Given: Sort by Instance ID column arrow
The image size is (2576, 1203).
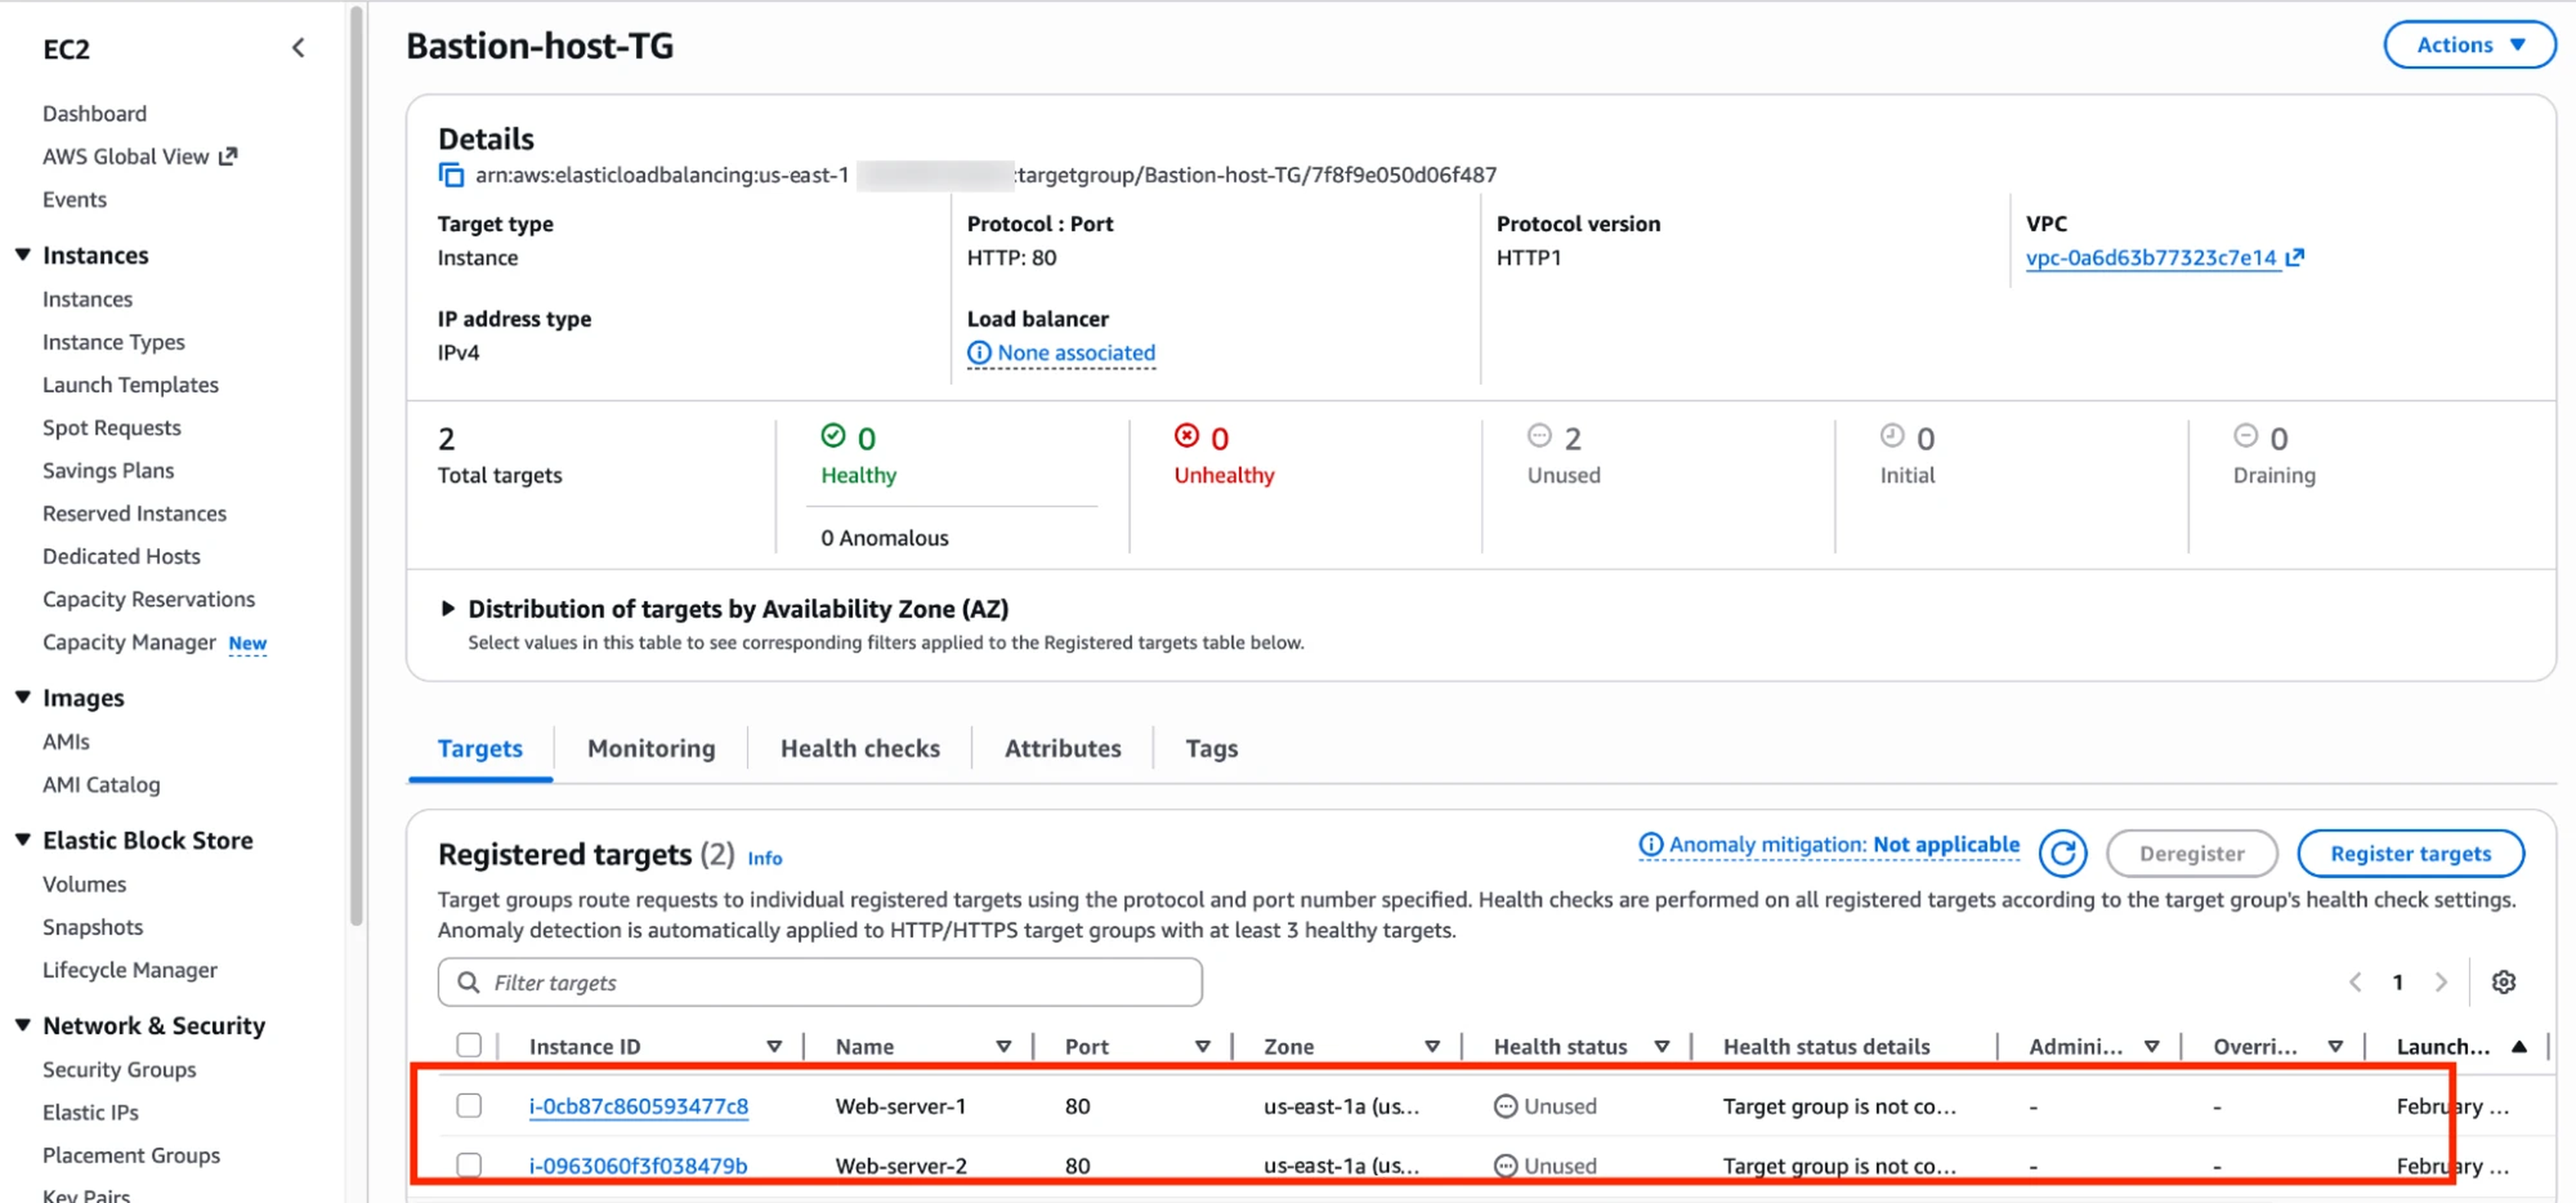Looking at the screenshot, I should (x=774, y=1046).
